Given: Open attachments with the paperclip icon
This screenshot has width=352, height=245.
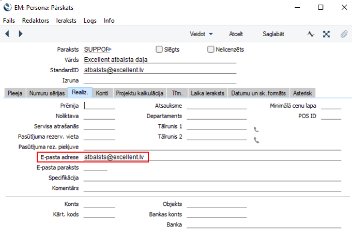Looking at the screenshot, I should pos(343,34).
